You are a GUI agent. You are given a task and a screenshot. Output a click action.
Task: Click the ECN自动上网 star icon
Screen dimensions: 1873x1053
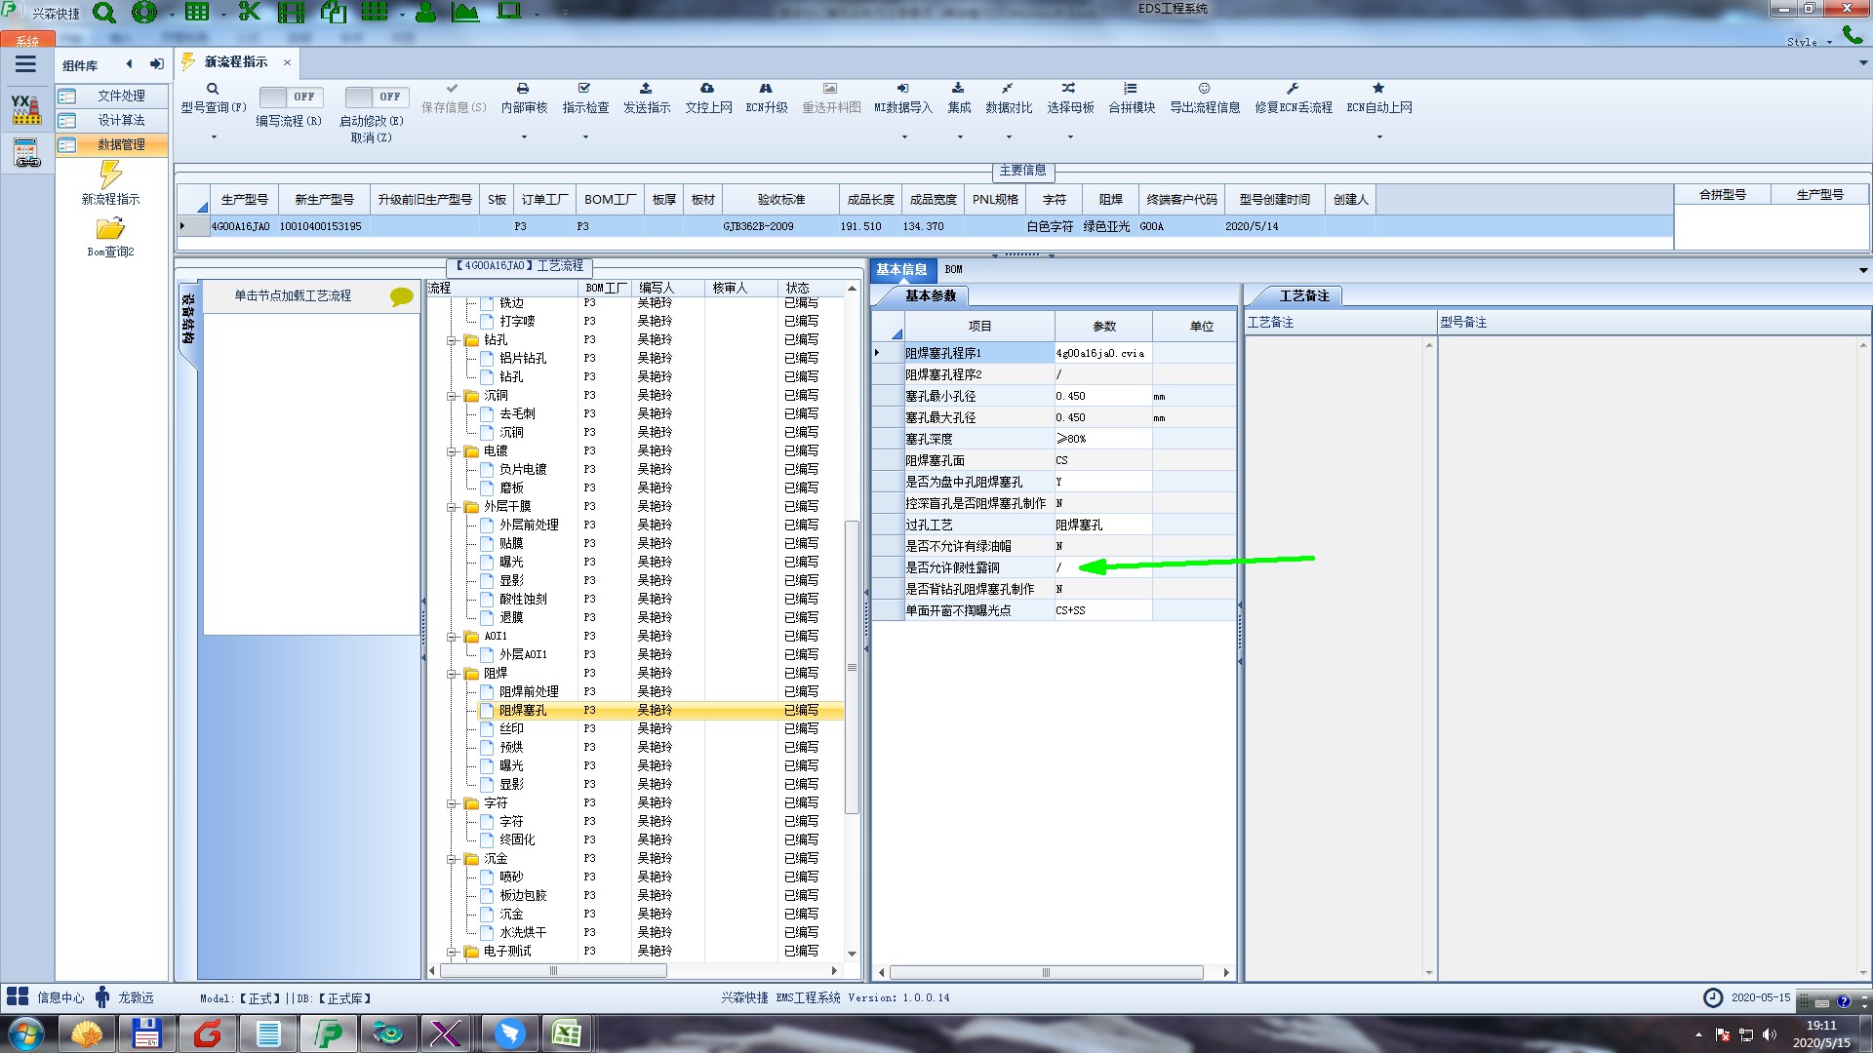[1378, 89]
